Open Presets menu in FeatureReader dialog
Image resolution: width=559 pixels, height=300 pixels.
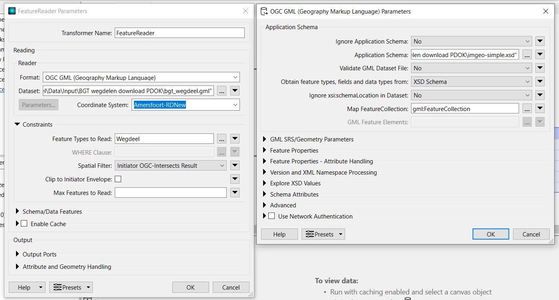click(71, 287)
